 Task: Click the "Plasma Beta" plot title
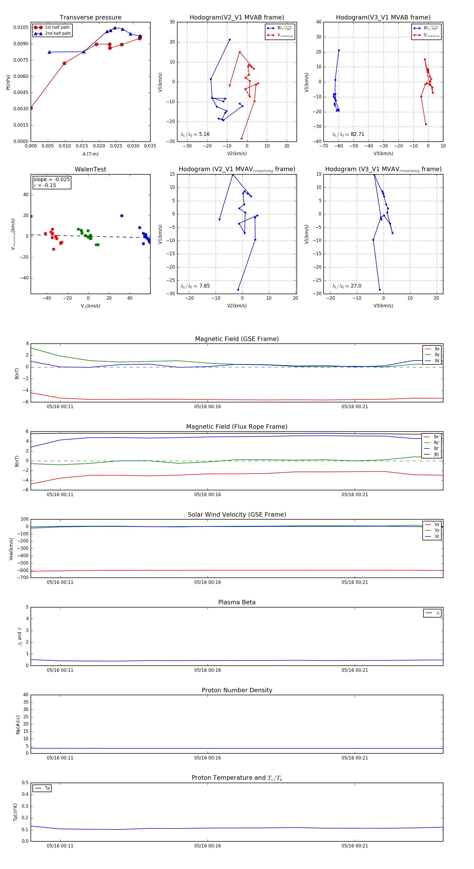pyautogui.click(x=237, y=602)
